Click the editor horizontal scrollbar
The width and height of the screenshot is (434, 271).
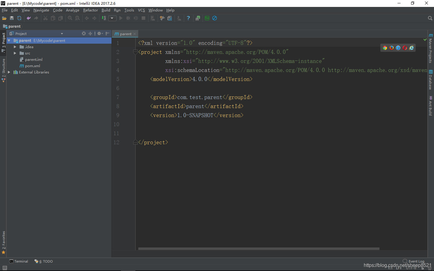pyautogui.click(x=259, y=249)
